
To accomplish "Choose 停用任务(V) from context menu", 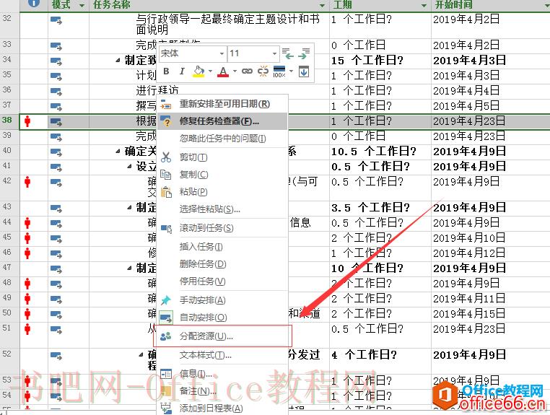I will (x=222, y=281).
